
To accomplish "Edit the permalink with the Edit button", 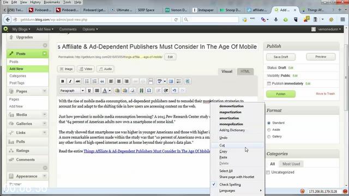I will tap(170, 57).
